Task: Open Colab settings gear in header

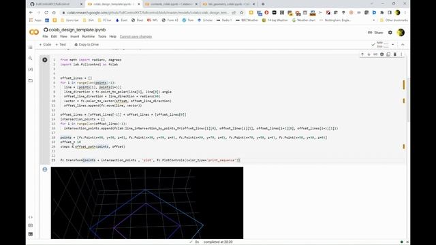Action: 390,33
